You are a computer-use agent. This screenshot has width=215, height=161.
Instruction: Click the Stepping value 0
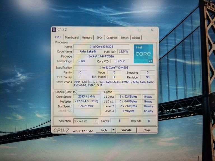[148, 72]
